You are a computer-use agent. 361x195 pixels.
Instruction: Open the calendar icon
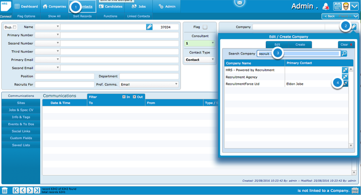click(x=337, y=6)
